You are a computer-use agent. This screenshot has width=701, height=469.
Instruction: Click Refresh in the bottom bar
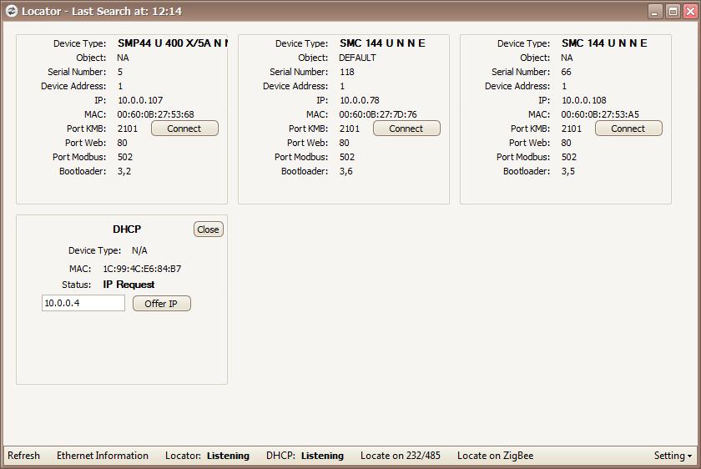[x=23, y=456]
